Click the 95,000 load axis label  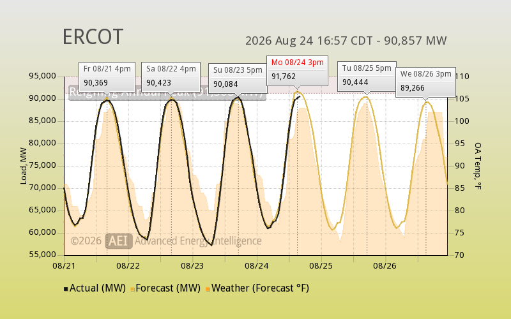pyautogui.click(x=42, y=76)
